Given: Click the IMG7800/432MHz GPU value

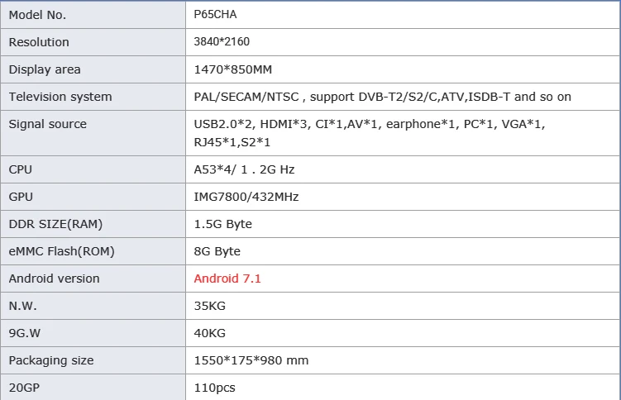Looking at the screenshot, I should [246, 197].
